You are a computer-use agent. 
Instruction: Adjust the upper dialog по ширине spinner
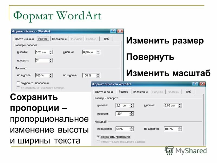click(98, 75)
